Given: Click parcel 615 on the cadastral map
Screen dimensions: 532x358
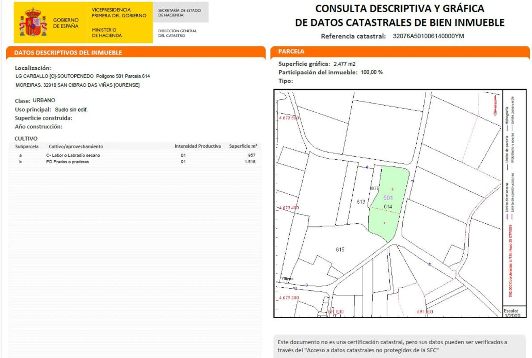Looking at the screenshot, I should (340, 249).
